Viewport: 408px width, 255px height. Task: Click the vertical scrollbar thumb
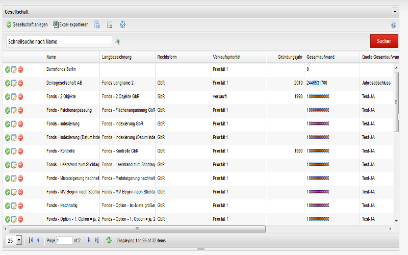396,102
